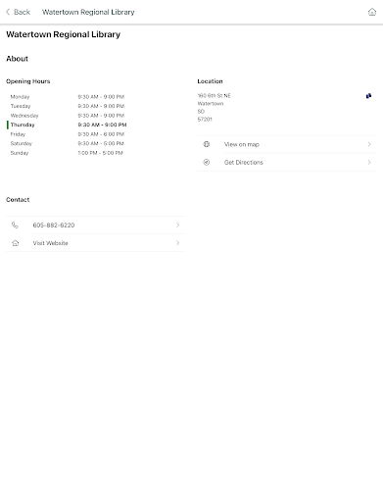This screenshot has width=383, height=502.
Task: Click the compass icon beside Get Directions
Action: 207,162
